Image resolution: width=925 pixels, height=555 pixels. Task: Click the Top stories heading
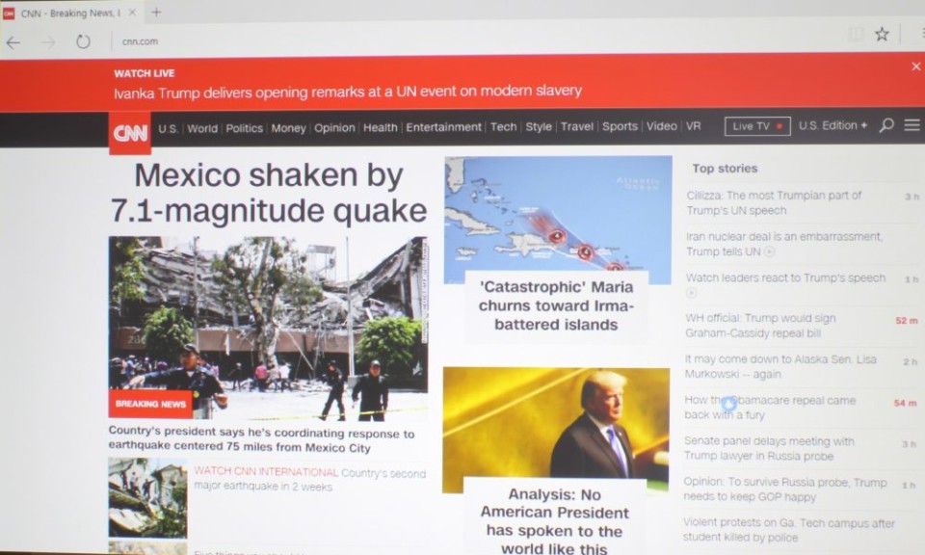coord(725,169)
